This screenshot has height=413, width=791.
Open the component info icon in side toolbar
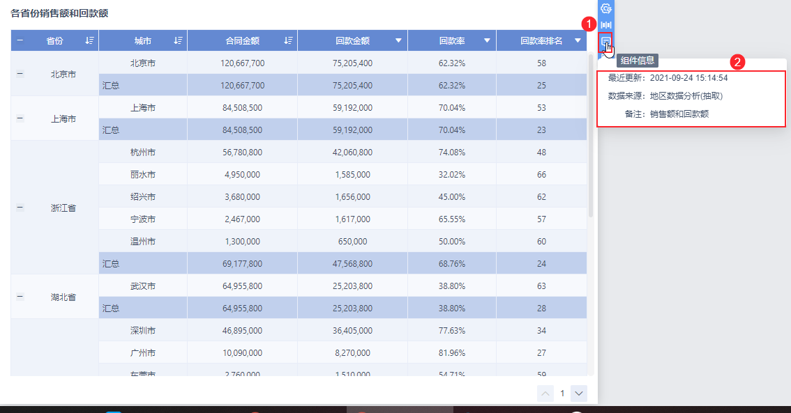(x=605, y=42)
